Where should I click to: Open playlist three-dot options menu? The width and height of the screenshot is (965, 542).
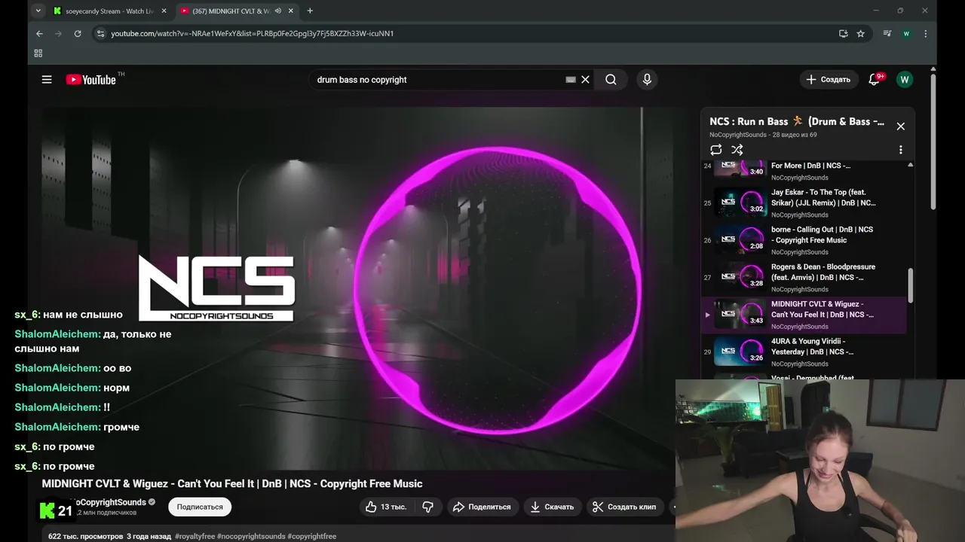pos(900,150)
